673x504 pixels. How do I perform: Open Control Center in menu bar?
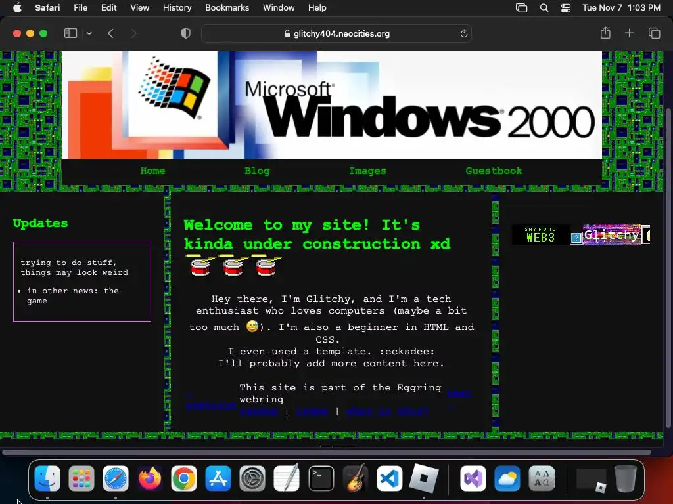[566, 7]
